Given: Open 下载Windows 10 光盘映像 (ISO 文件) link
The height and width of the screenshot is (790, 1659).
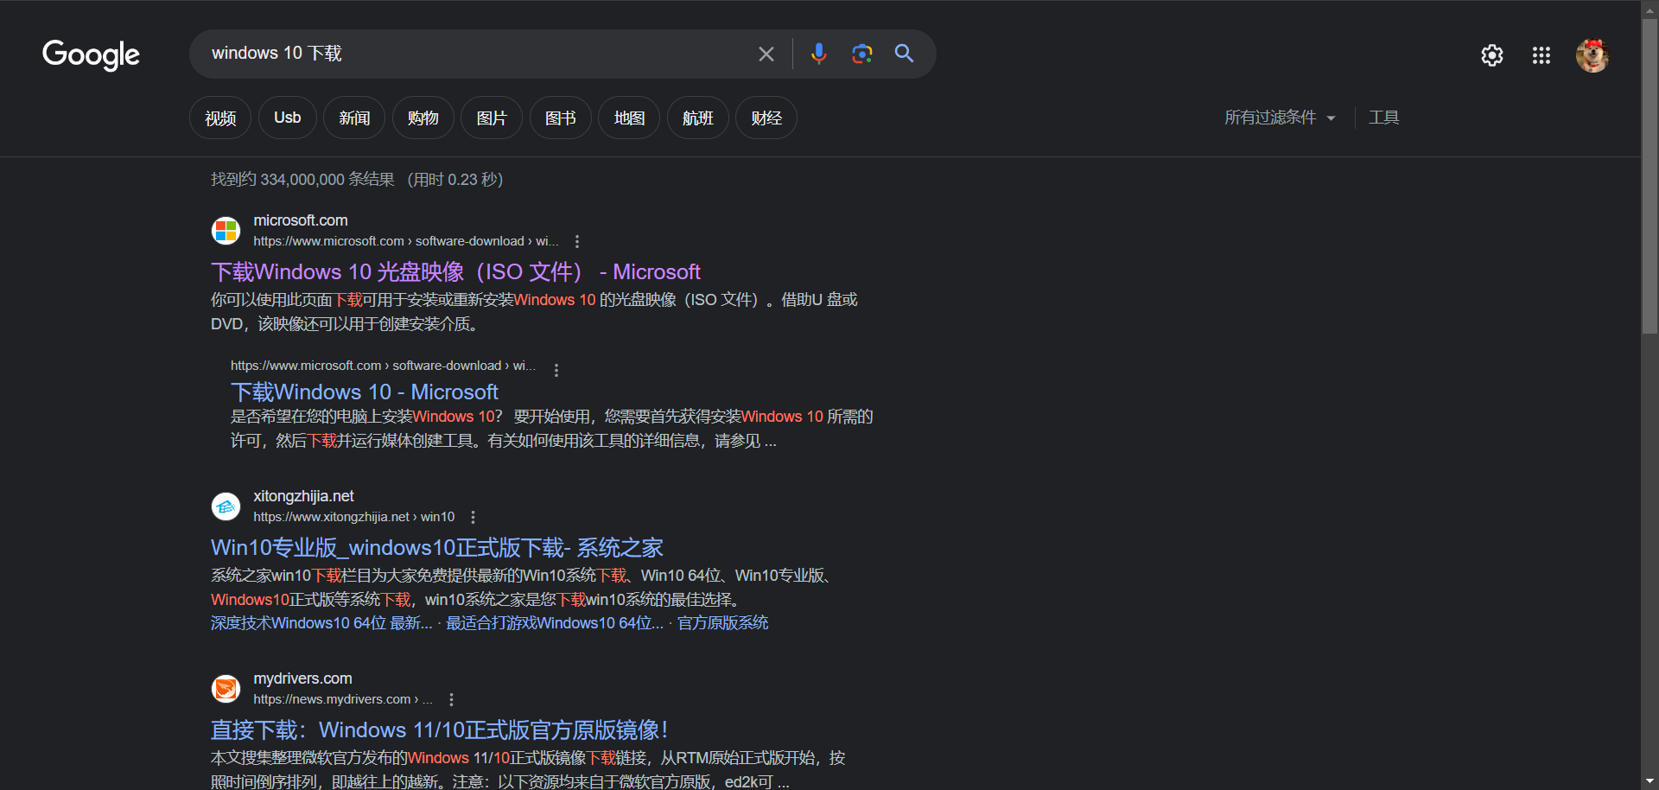Looking at the screenshot, I should pyautogui.click(x=455, y=272).
